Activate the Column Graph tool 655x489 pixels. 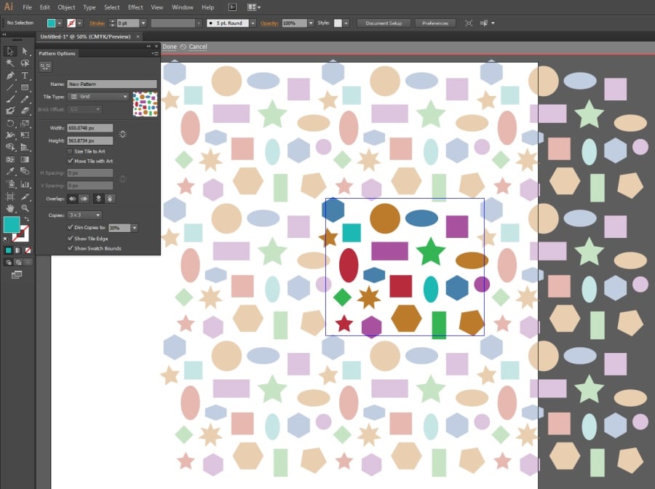tap(25, 184)
